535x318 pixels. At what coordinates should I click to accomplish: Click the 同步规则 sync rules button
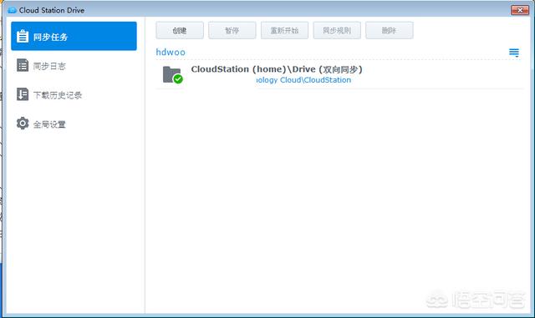coord(337,30)
